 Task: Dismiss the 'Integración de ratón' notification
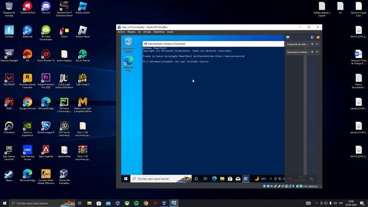click(x=317, y=44)
